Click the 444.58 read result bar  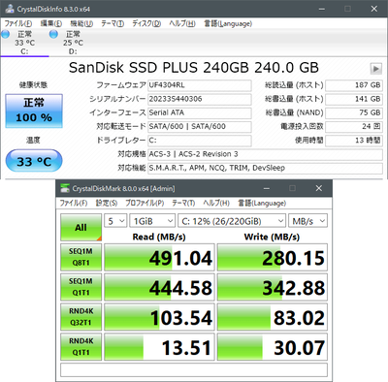[x=159, y=287]
